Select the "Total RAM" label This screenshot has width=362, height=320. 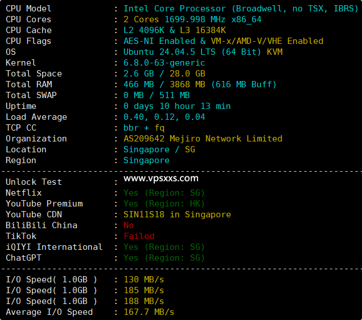point(29,84)
